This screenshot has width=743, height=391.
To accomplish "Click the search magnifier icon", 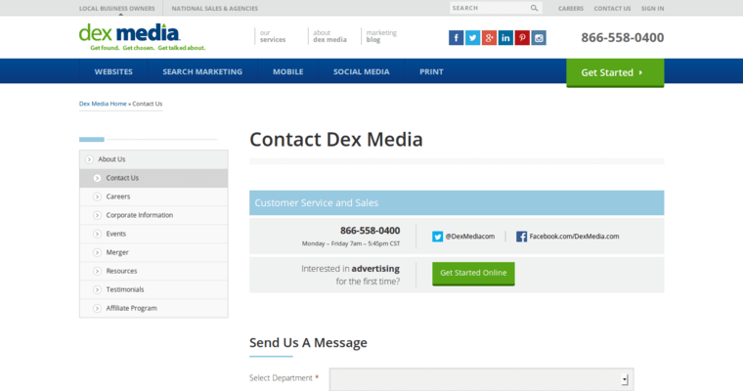I will [x=534, y=8].
